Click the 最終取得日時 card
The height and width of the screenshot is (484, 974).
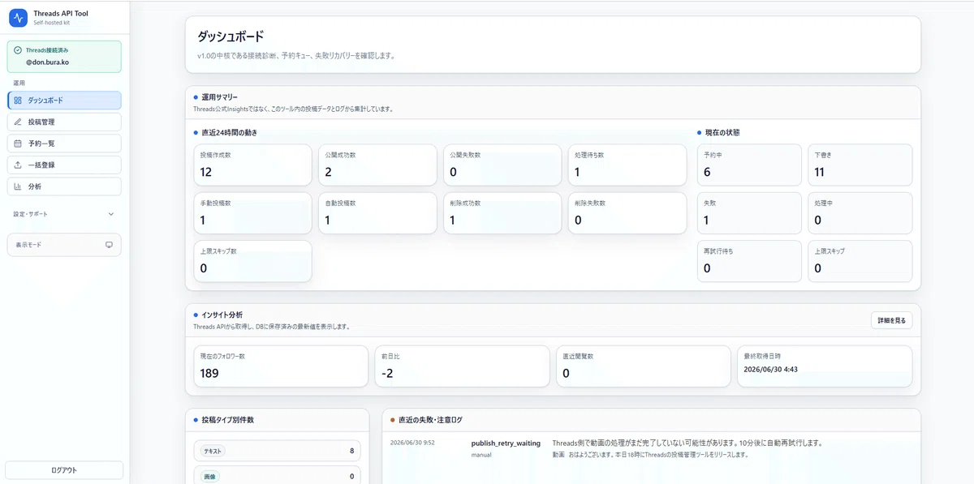coord(825,366)
